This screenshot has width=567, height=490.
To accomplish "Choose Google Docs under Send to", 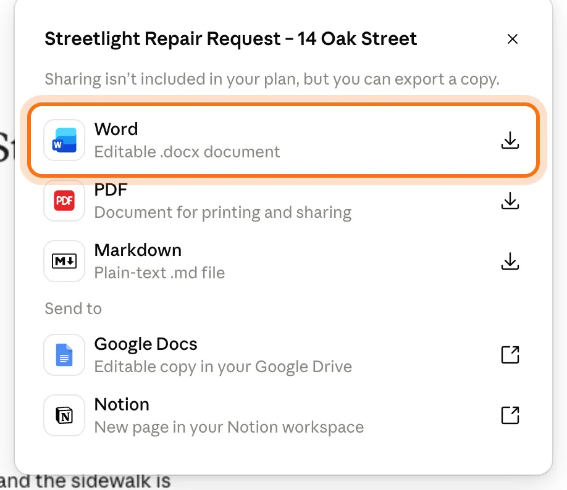I will [146, 344].
